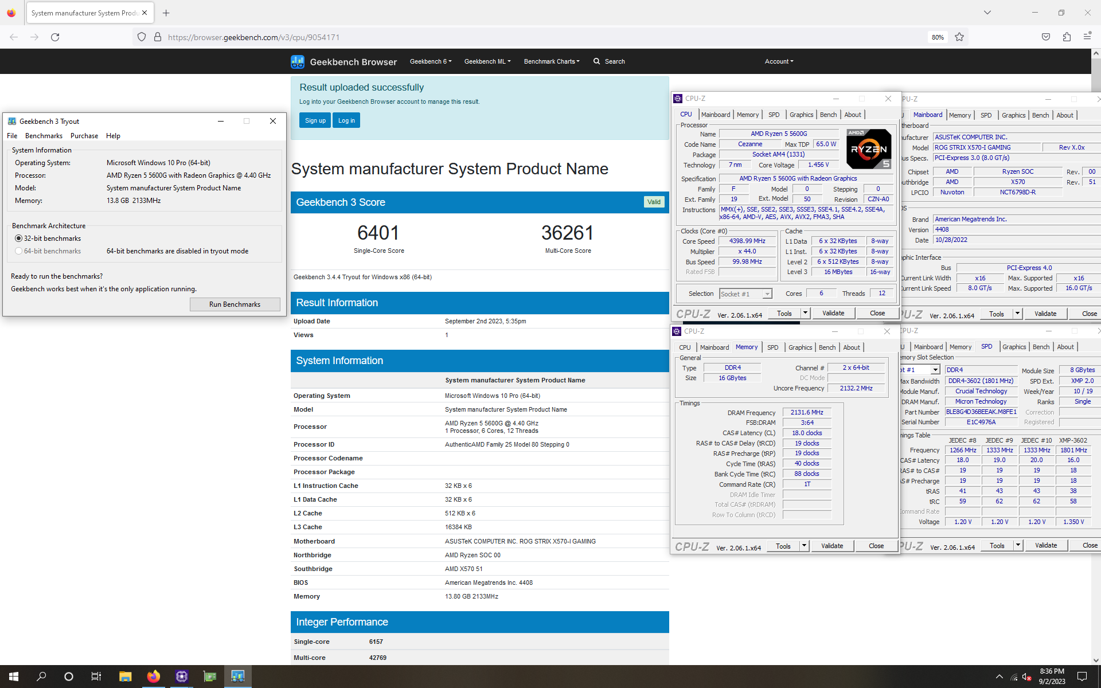Open Task View in the taskbar
1101x688 pixels.
[96, 677]
